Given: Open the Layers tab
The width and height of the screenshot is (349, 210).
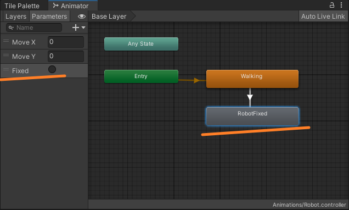Looking at the screenshot, I should click(x=16, y=16).
